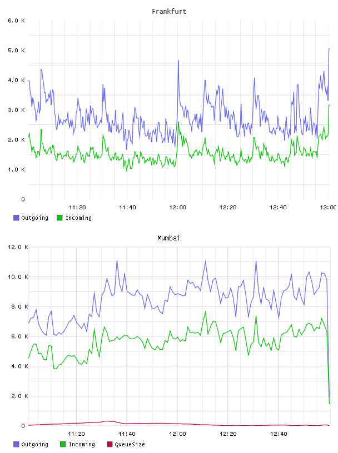338x453 pixels.
Task: Click the 11:40 time label in Frankfurt chart
Action: (127, 208)
